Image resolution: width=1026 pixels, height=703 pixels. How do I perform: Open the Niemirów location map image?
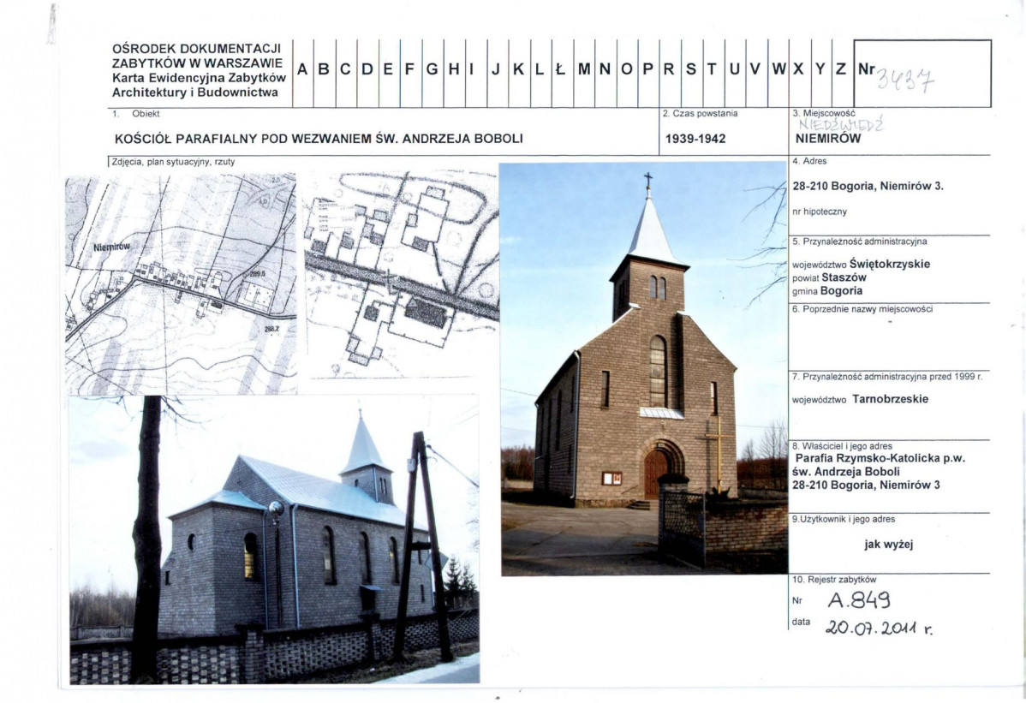coord(181,283)
